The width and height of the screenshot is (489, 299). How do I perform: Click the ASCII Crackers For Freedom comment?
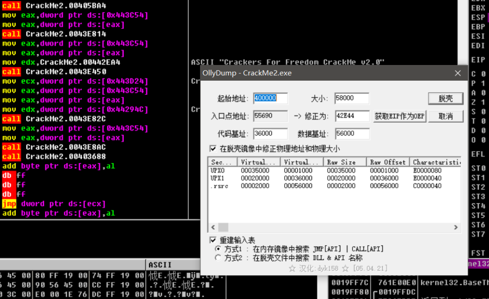(x=288, y=63)
